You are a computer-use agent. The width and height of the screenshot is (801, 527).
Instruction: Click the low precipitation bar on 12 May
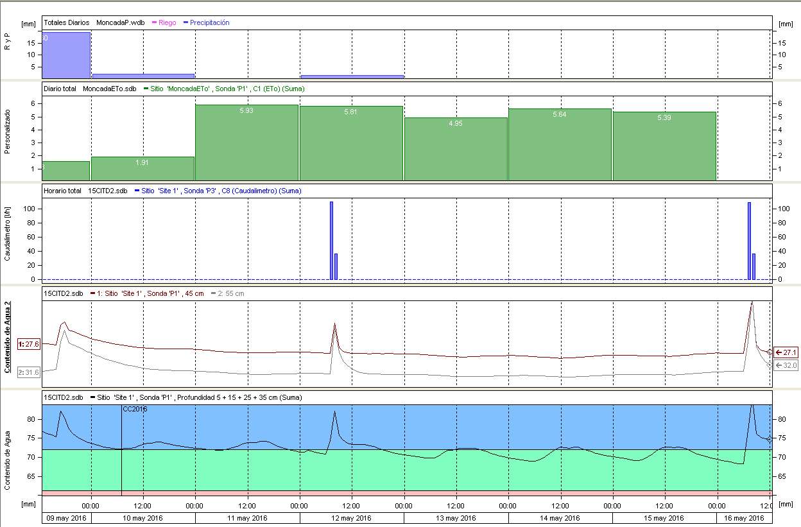tap(352, 76)
